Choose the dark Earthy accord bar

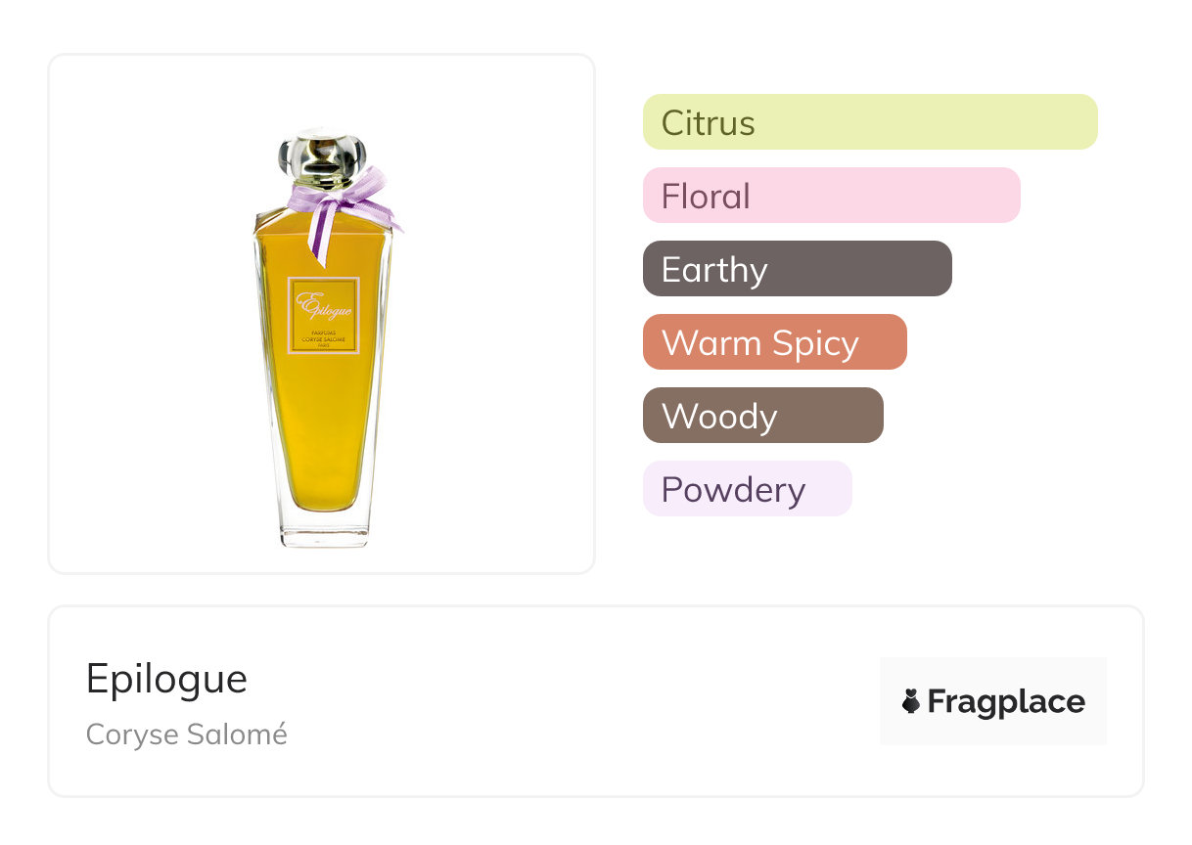tap(797, 269)
